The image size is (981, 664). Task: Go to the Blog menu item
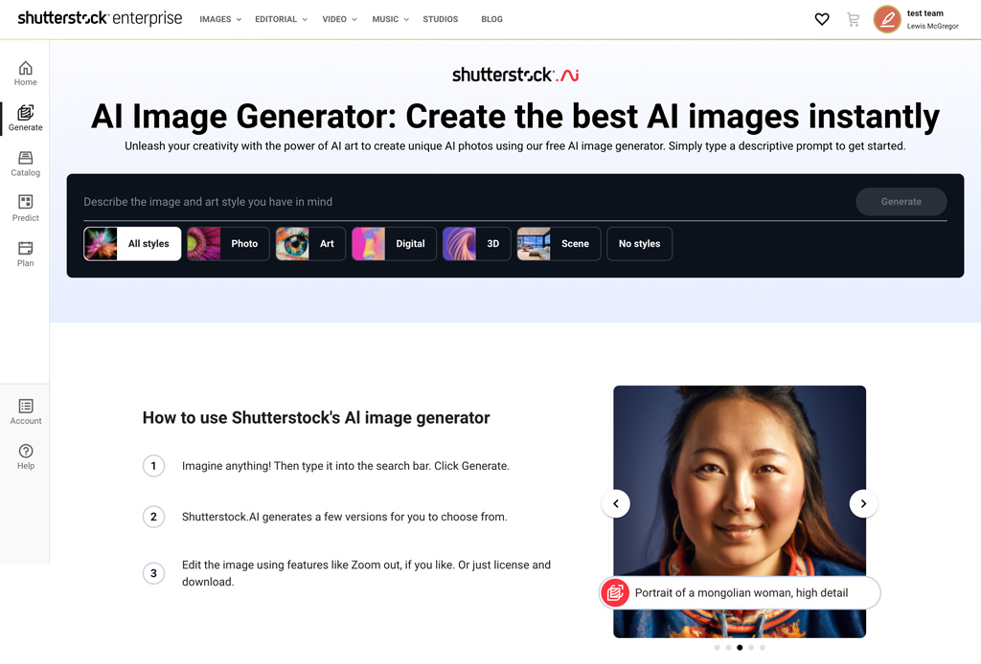coord(491,19)
